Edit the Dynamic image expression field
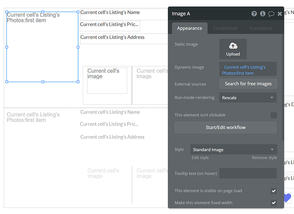 pyautogui.click(x=248, y=70)
